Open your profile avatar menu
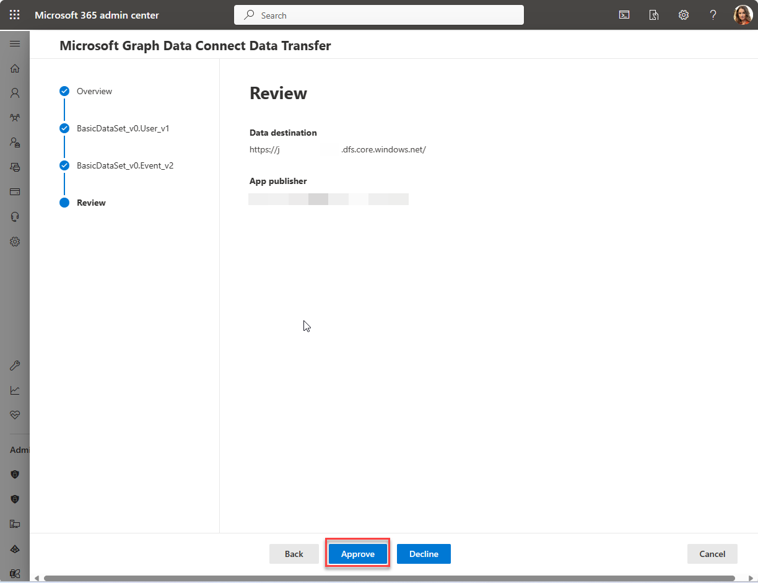The height and width of the screenshot is (583, 758). pos(743,14)
